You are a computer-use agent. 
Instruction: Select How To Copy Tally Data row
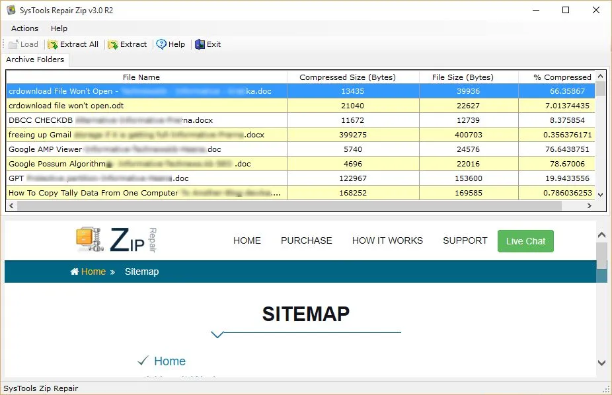(x=301, y=193)
